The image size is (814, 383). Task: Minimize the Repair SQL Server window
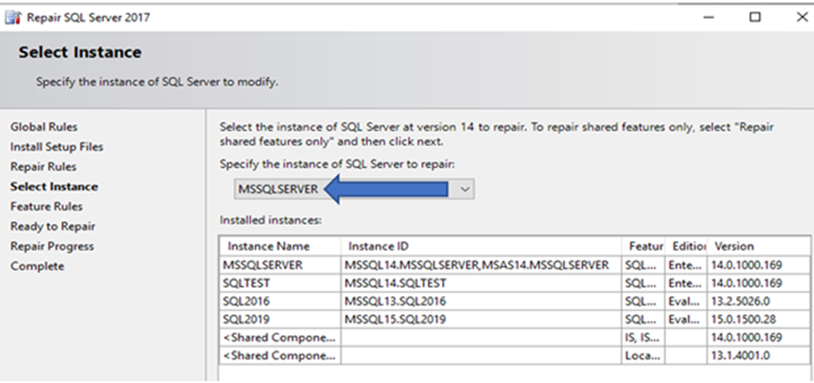(710, 17)
